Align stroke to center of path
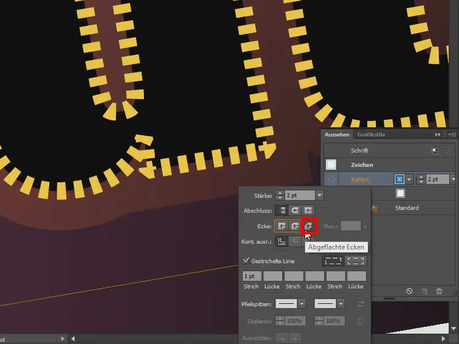Screen dimensions: 459x344 [282, 242]
